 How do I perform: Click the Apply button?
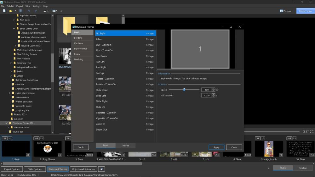216,147
